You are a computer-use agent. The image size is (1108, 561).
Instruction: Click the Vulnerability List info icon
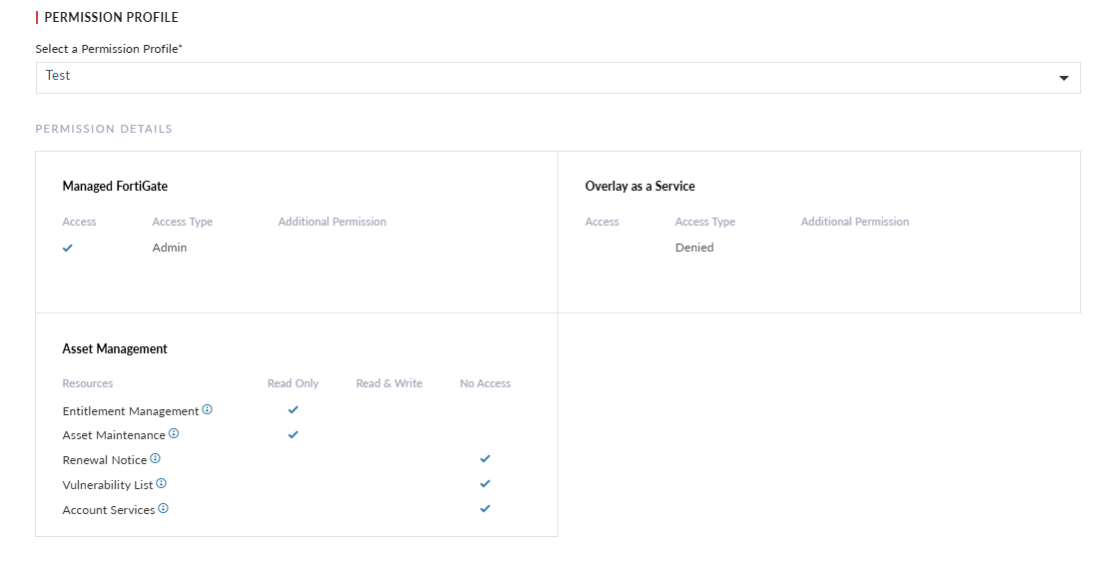[162, 484]
